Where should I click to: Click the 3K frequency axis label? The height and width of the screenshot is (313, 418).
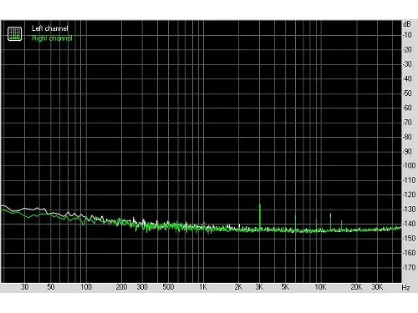point(259,287)
